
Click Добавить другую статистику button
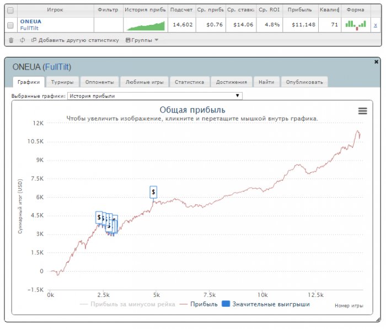(x=75, y=40)
